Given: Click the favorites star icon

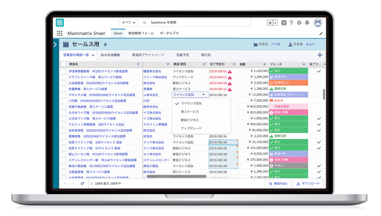Looking at the screenshot, I should pos(270,23).
